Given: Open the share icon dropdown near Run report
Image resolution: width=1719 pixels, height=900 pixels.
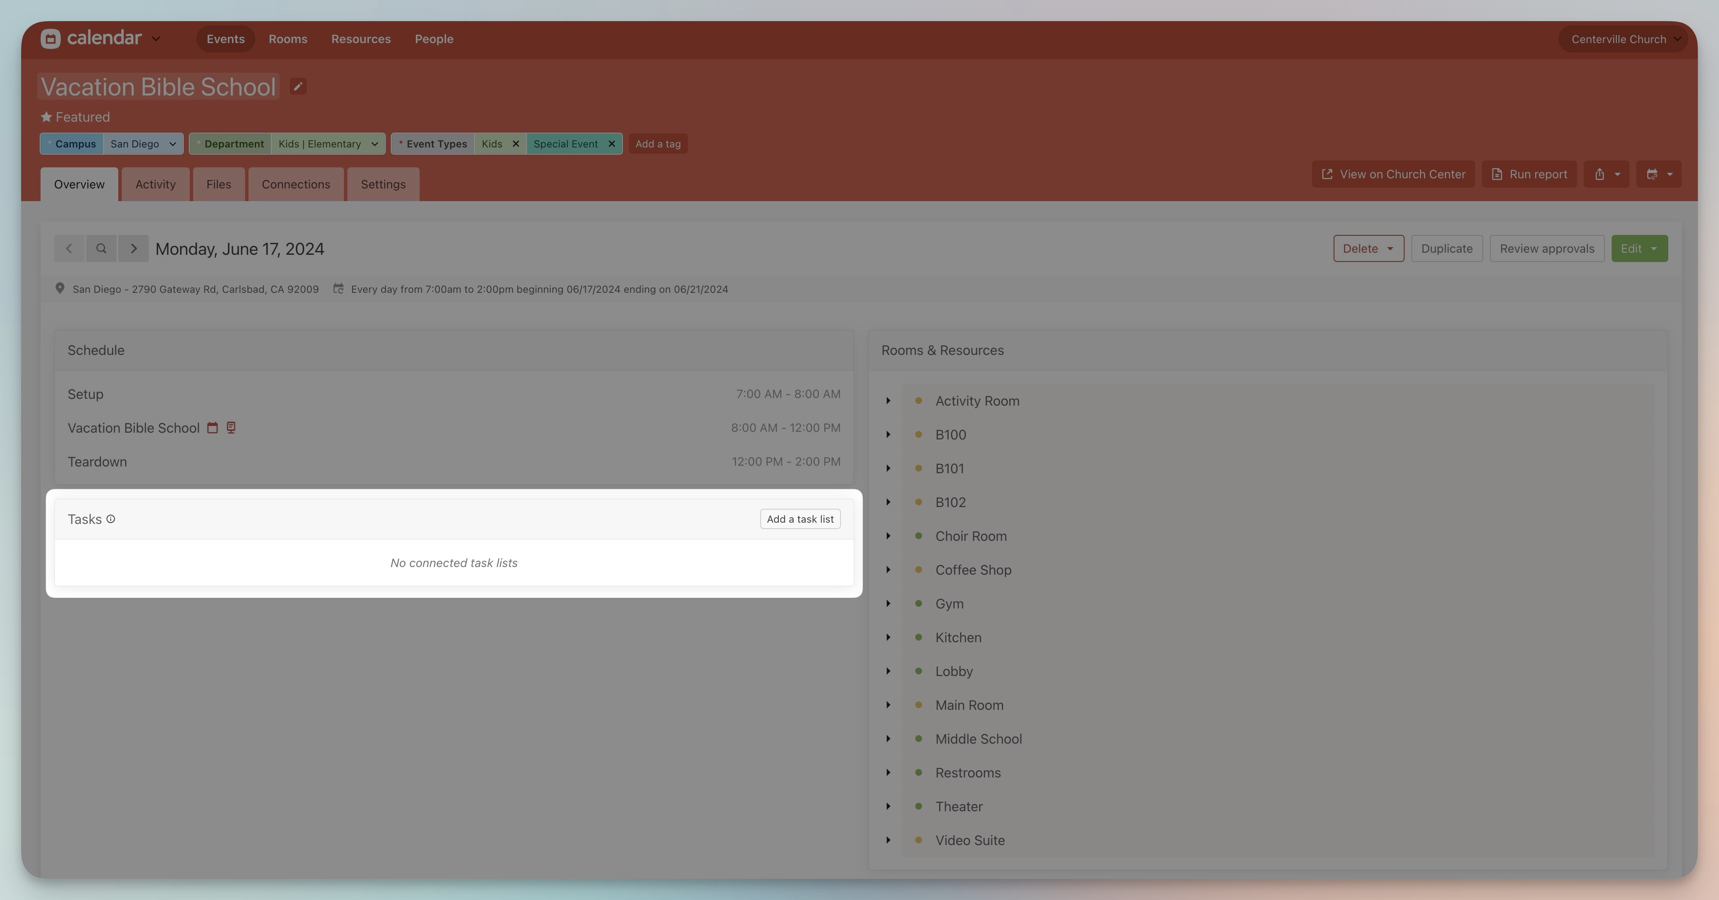Looking at the screenshot, I should [1606, 174].
